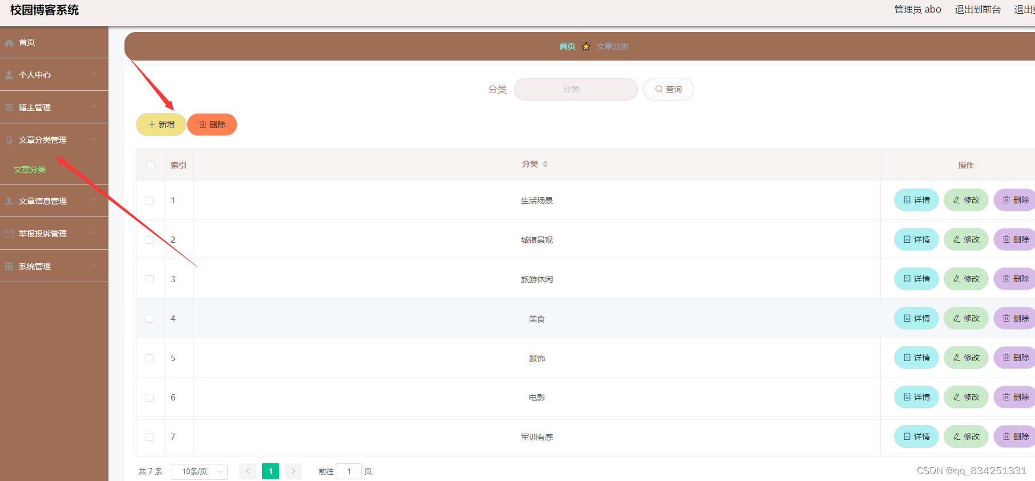The image size is (1035, 481).
Task: Open 详情 for row 服饰
Action: tap(916, 358)
